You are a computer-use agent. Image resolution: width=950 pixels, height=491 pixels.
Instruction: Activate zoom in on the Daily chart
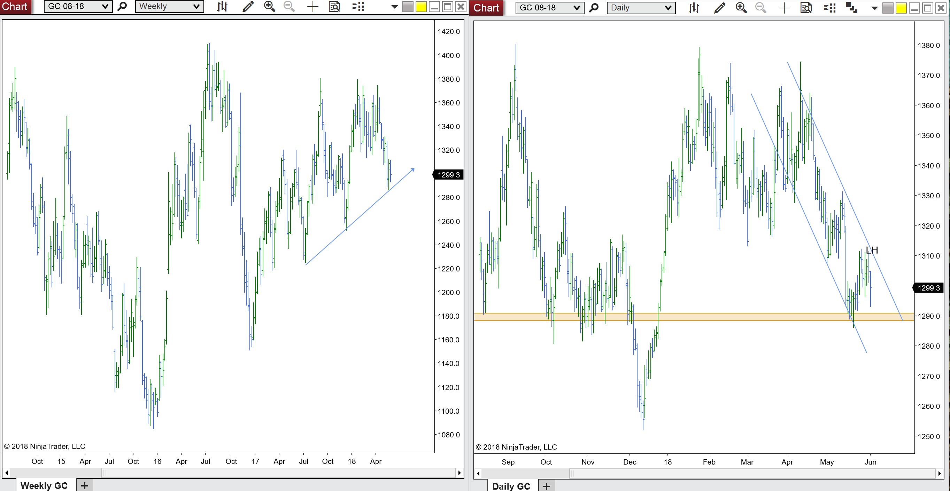pos(741,8)
